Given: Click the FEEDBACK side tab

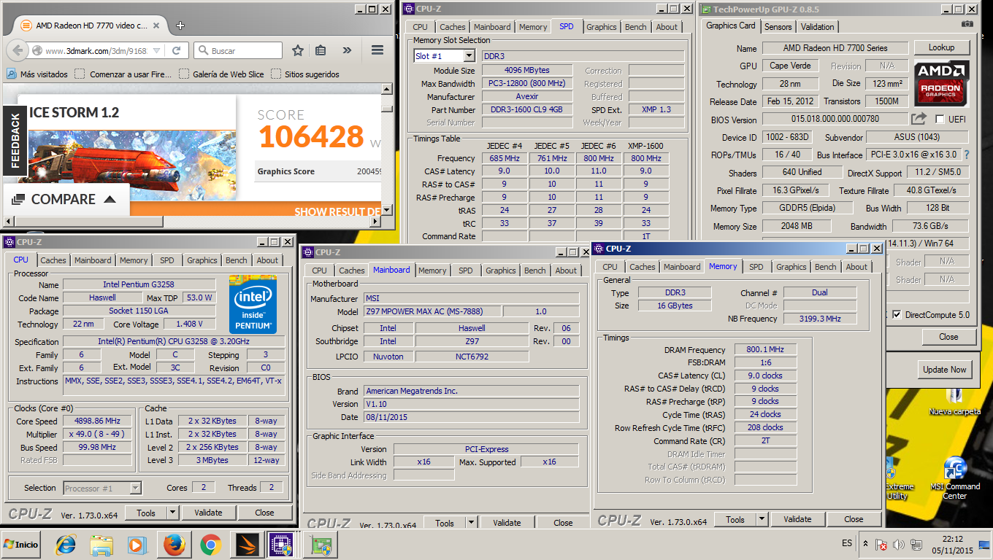Looking at the screenshot, I should click(14, 142).
